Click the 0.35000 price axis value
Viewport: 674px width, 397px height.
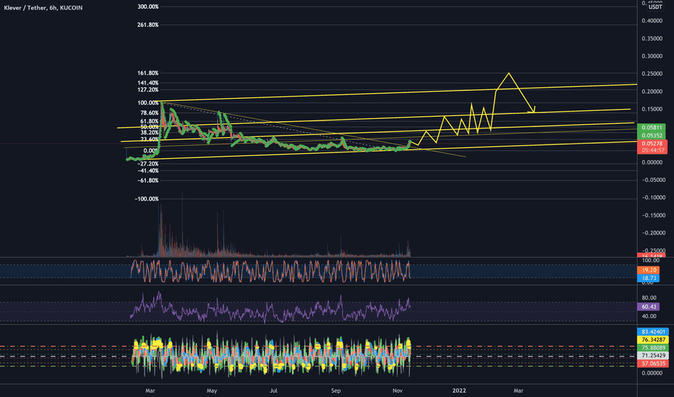[x=652, y=39]
